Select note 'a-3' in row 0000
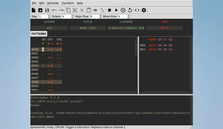Screen dimensions: 223x129 [x=50, y=49]
